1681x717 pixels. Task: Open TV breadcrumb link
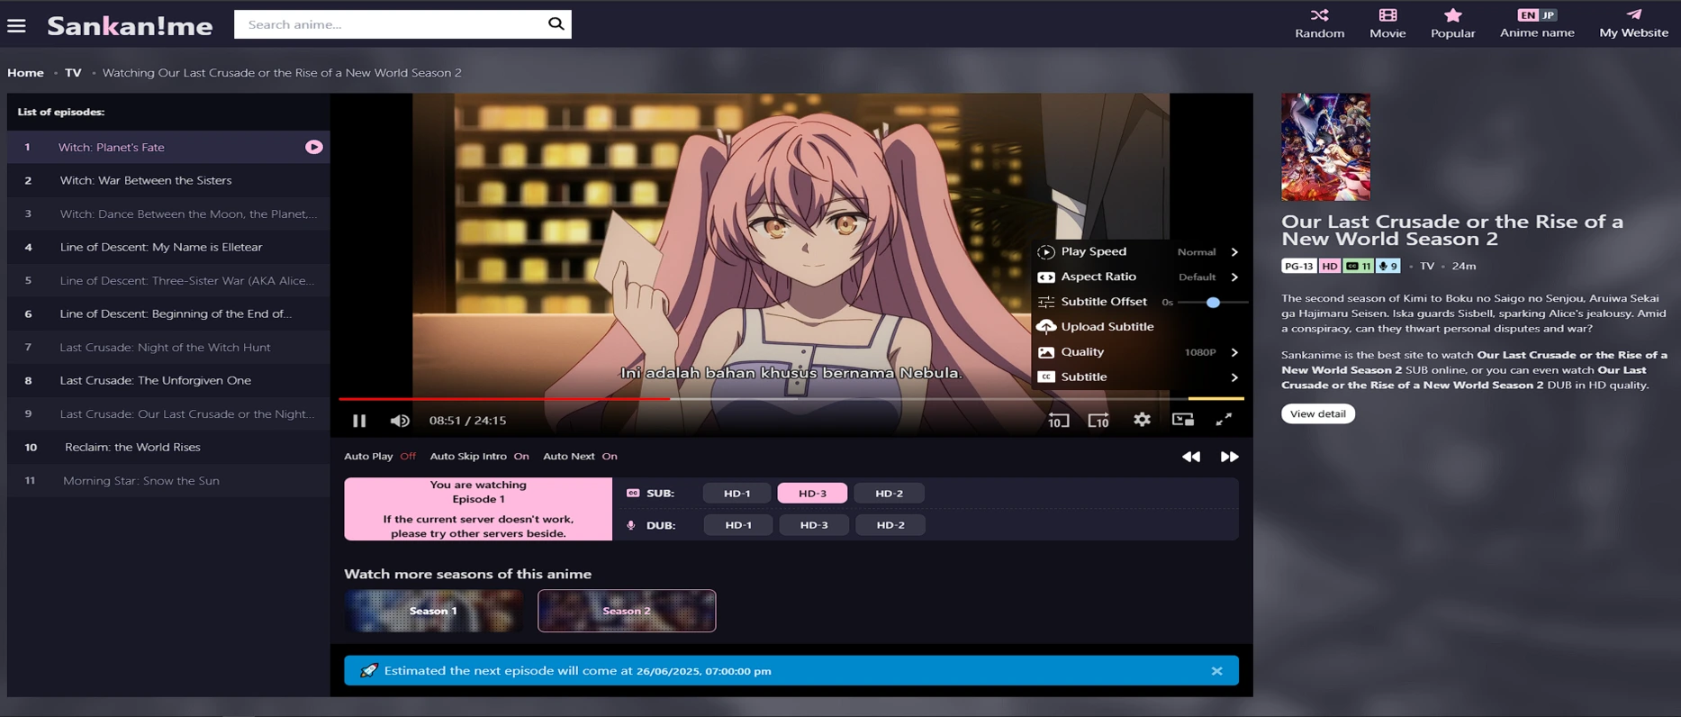point(73,73)
